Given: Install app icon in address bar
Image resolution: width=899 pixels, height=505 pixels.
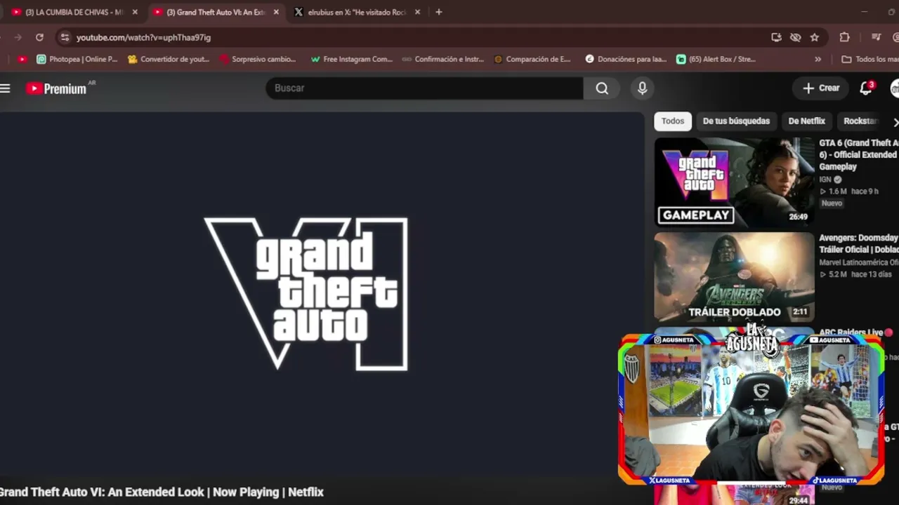Looking at the screenshot, I should coord(776,37).
